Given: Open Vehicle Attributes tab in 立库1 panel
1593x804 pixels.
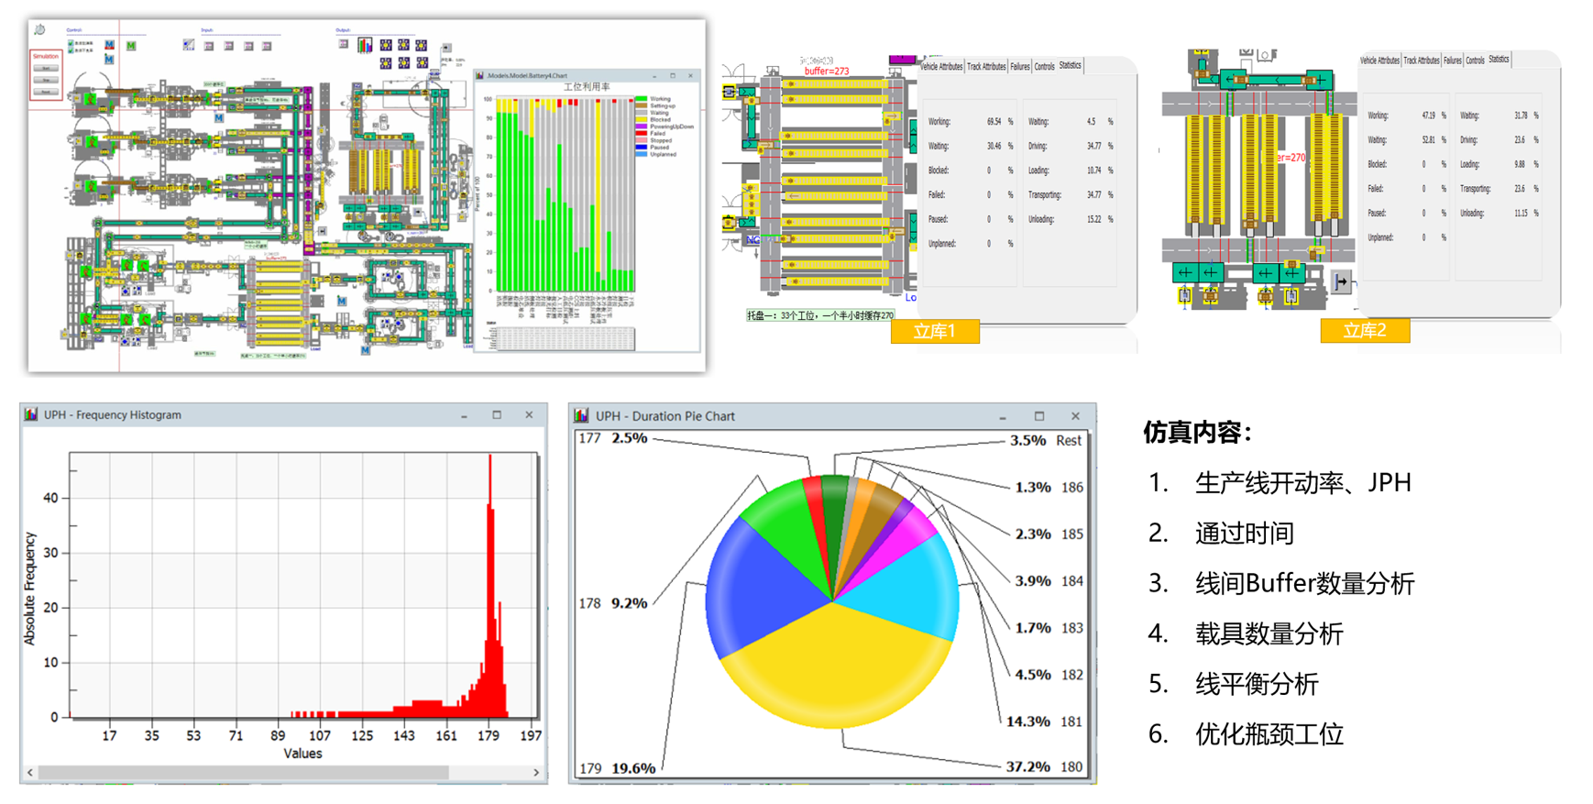Looking at the screenshot, I should (x=940, y=67).
